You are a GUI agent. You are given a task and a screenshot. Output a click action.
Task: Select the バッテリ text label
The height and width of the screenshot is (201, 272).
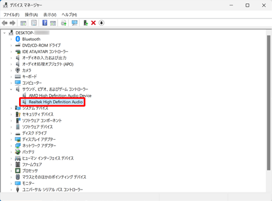(x=28, y=152)
